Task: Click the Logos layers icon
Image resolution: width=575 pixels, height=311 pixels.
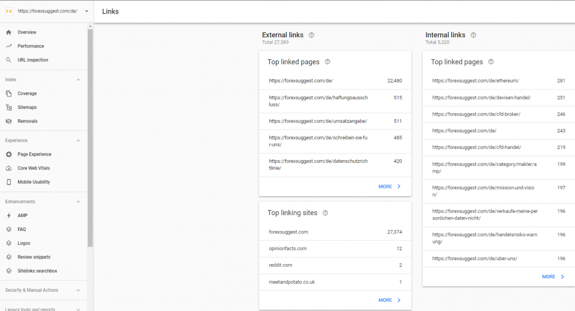Action: [x=9, y=243]
